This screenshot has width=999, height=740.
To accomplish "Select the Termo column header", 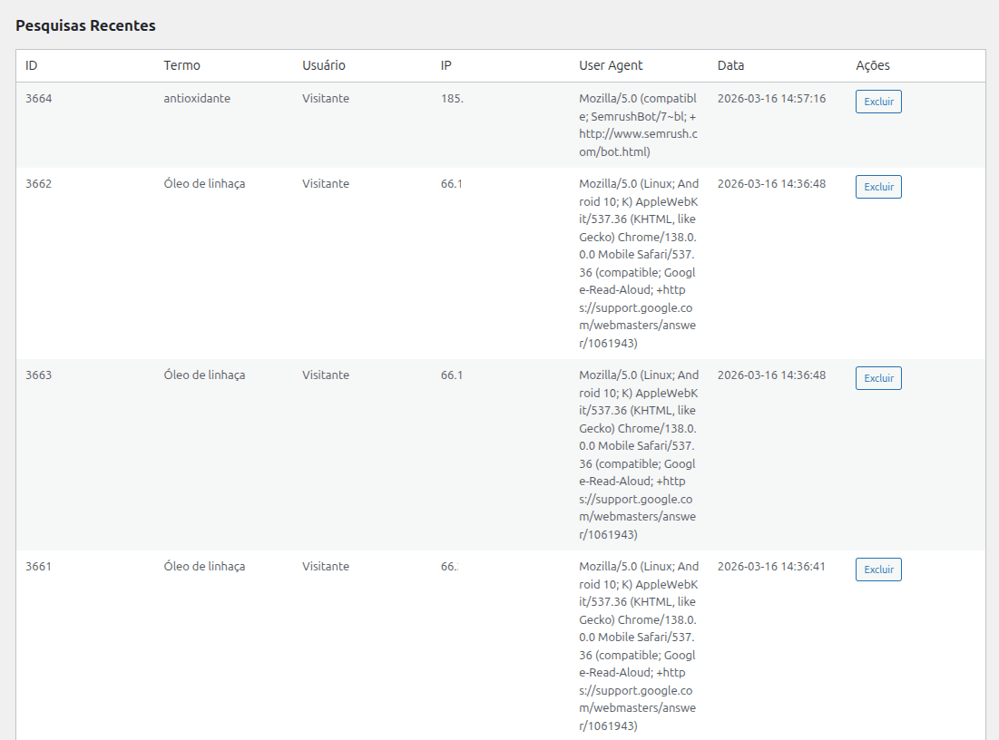I will pyautogui.click(x=181, y=65).
